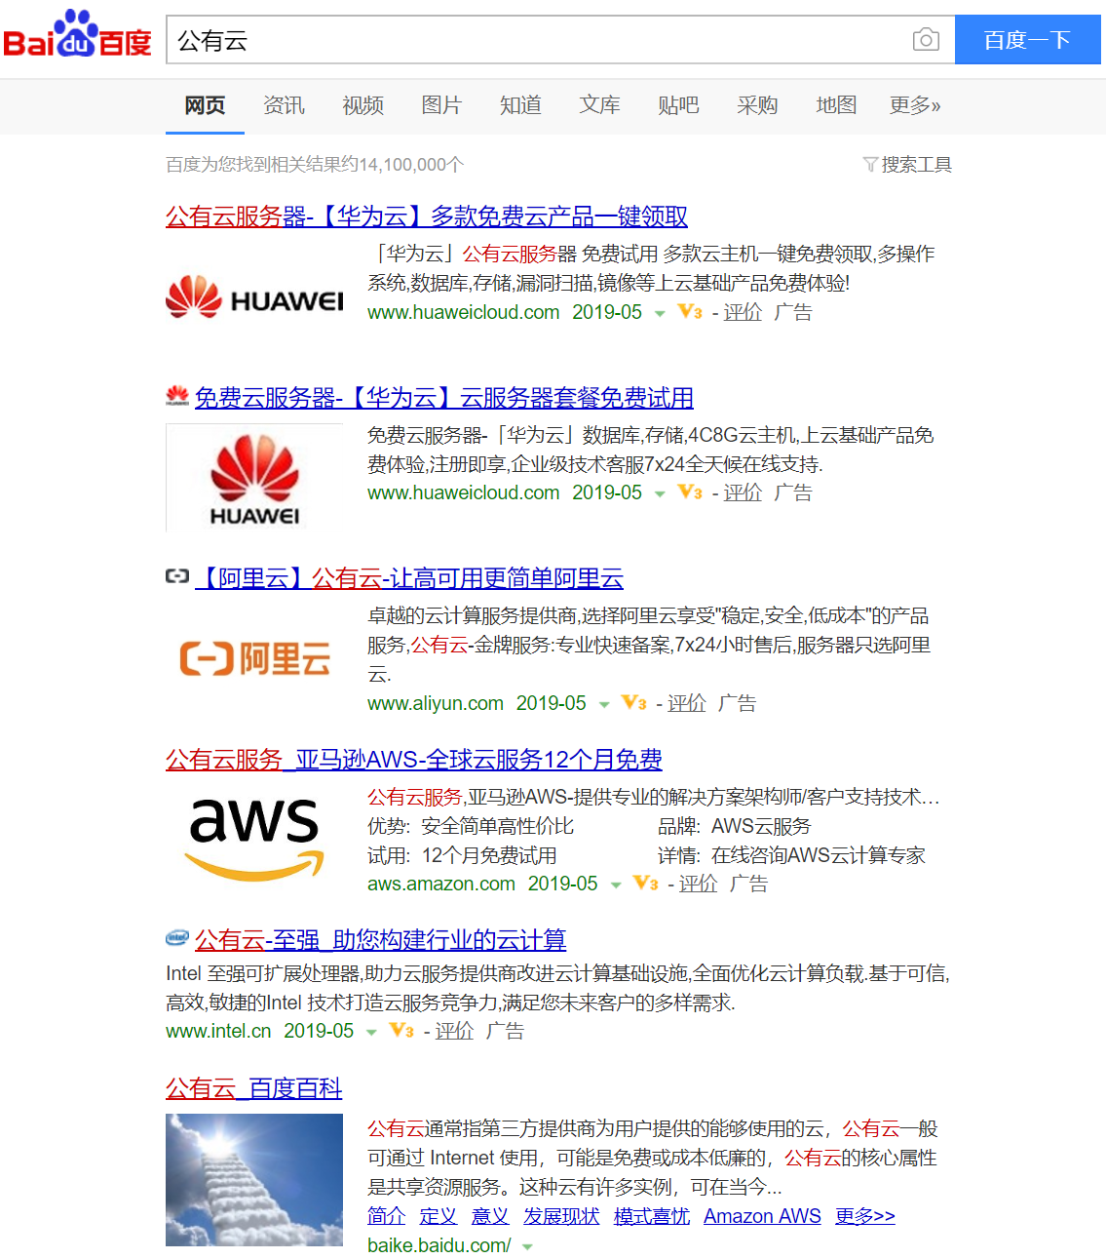This screenshot has height=1259, width=1106.
Task: Switch to the 知道 tab
Action: click(x=520, y=105)
